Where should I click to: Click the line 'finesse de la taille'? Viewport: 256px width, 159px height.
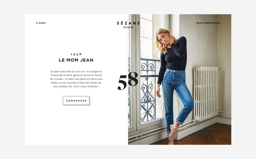61,75
